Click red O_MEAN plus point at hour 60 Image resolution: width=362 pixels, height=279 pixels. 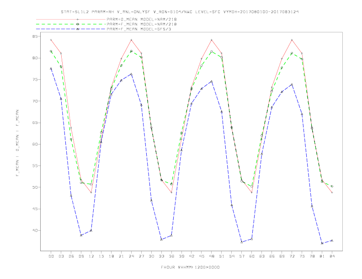pyautogui.click(x=252, y=192)
